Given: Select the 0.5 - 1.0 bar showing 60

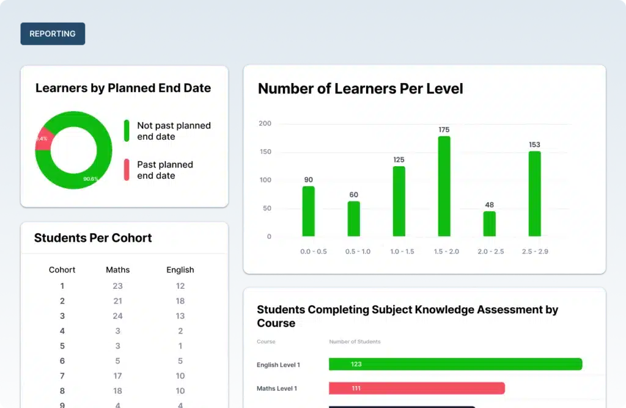Looking at the screenshot, I should [353, 219].
